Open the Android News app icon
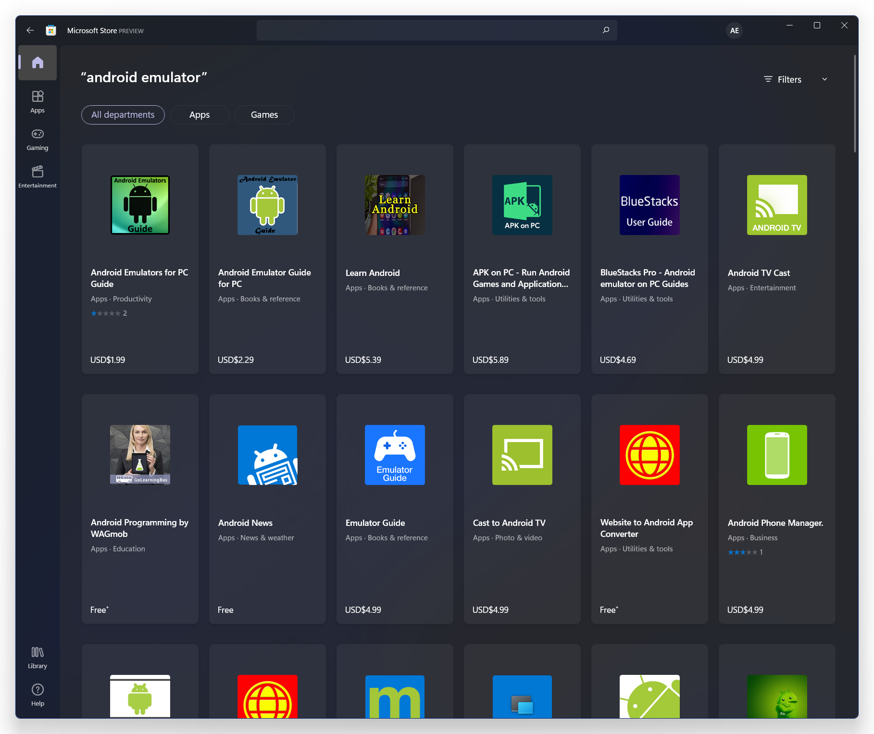This screenshot has width=874, height=734. click(267, 455)
